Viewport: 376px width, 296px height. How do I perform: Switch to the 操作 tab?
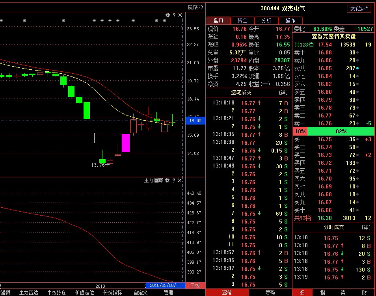pos(290,20)
